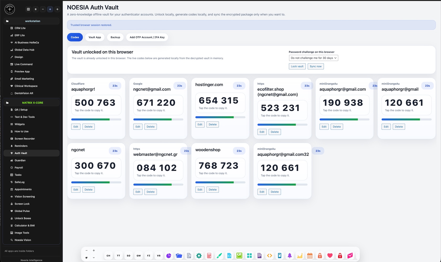Open the red padlock dock icon
Image resolution: width=441 pixels, height=262 pixels.
pyautogui.click(x=340, y=255)
